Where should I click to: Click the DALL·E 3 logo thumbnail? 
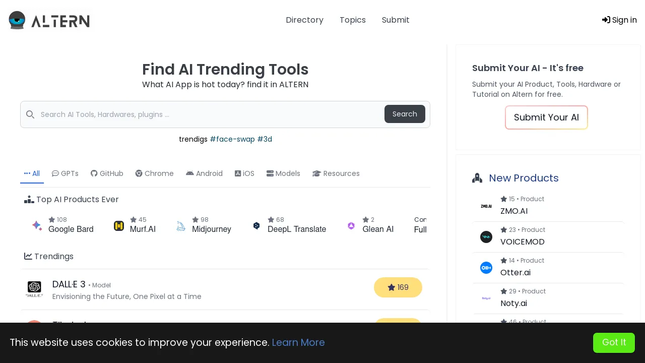(34, 289)
